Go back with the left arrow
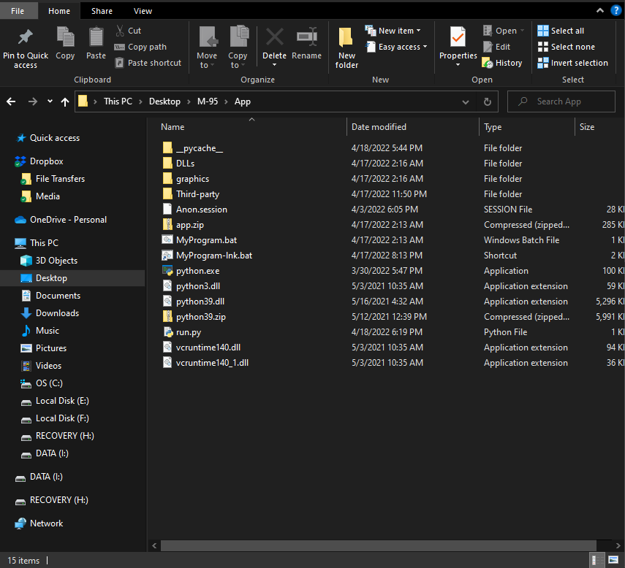Viewport: 625px width, 568px height. [11, 101]
